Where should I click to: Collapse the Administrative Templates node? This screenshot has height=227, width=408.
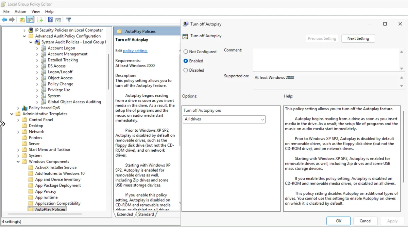click(x=12, y=114)
